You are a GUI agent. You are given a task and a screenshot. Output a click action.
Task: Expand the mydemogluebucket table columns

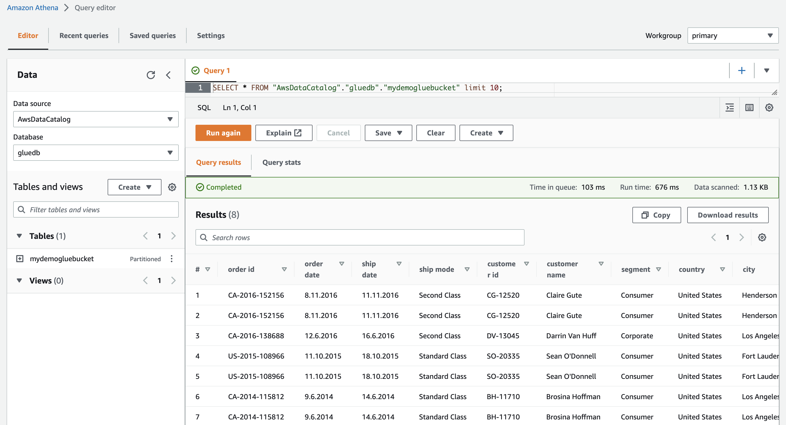[x=20, y=259]
